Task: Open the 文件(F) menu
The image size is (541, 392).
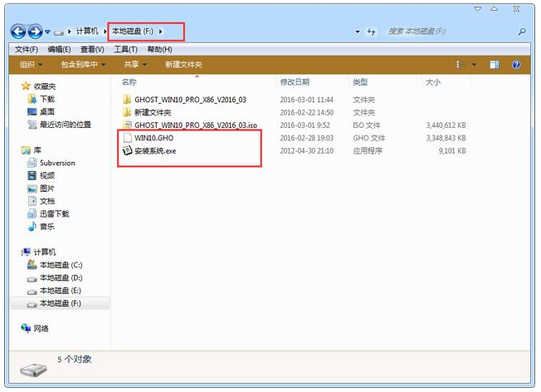Action: [26, 49]
